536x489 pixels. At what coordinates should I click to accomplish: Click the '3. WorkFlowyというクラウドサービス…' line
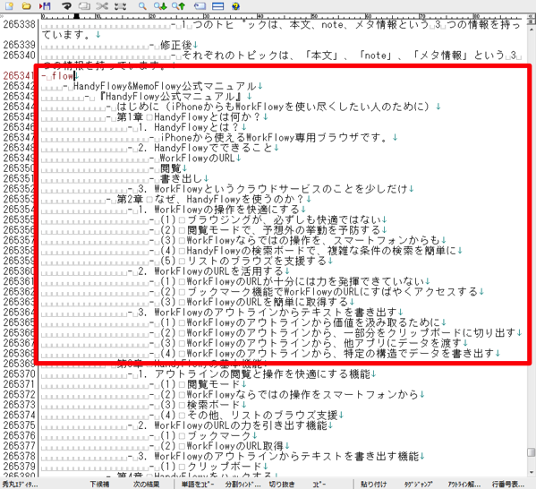273,189
